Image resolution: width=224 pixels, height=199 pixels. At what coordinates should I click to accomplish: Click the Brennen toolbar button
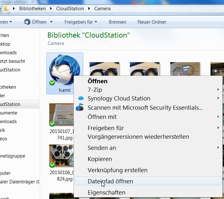pyautogui.click(x=117, y=22)
